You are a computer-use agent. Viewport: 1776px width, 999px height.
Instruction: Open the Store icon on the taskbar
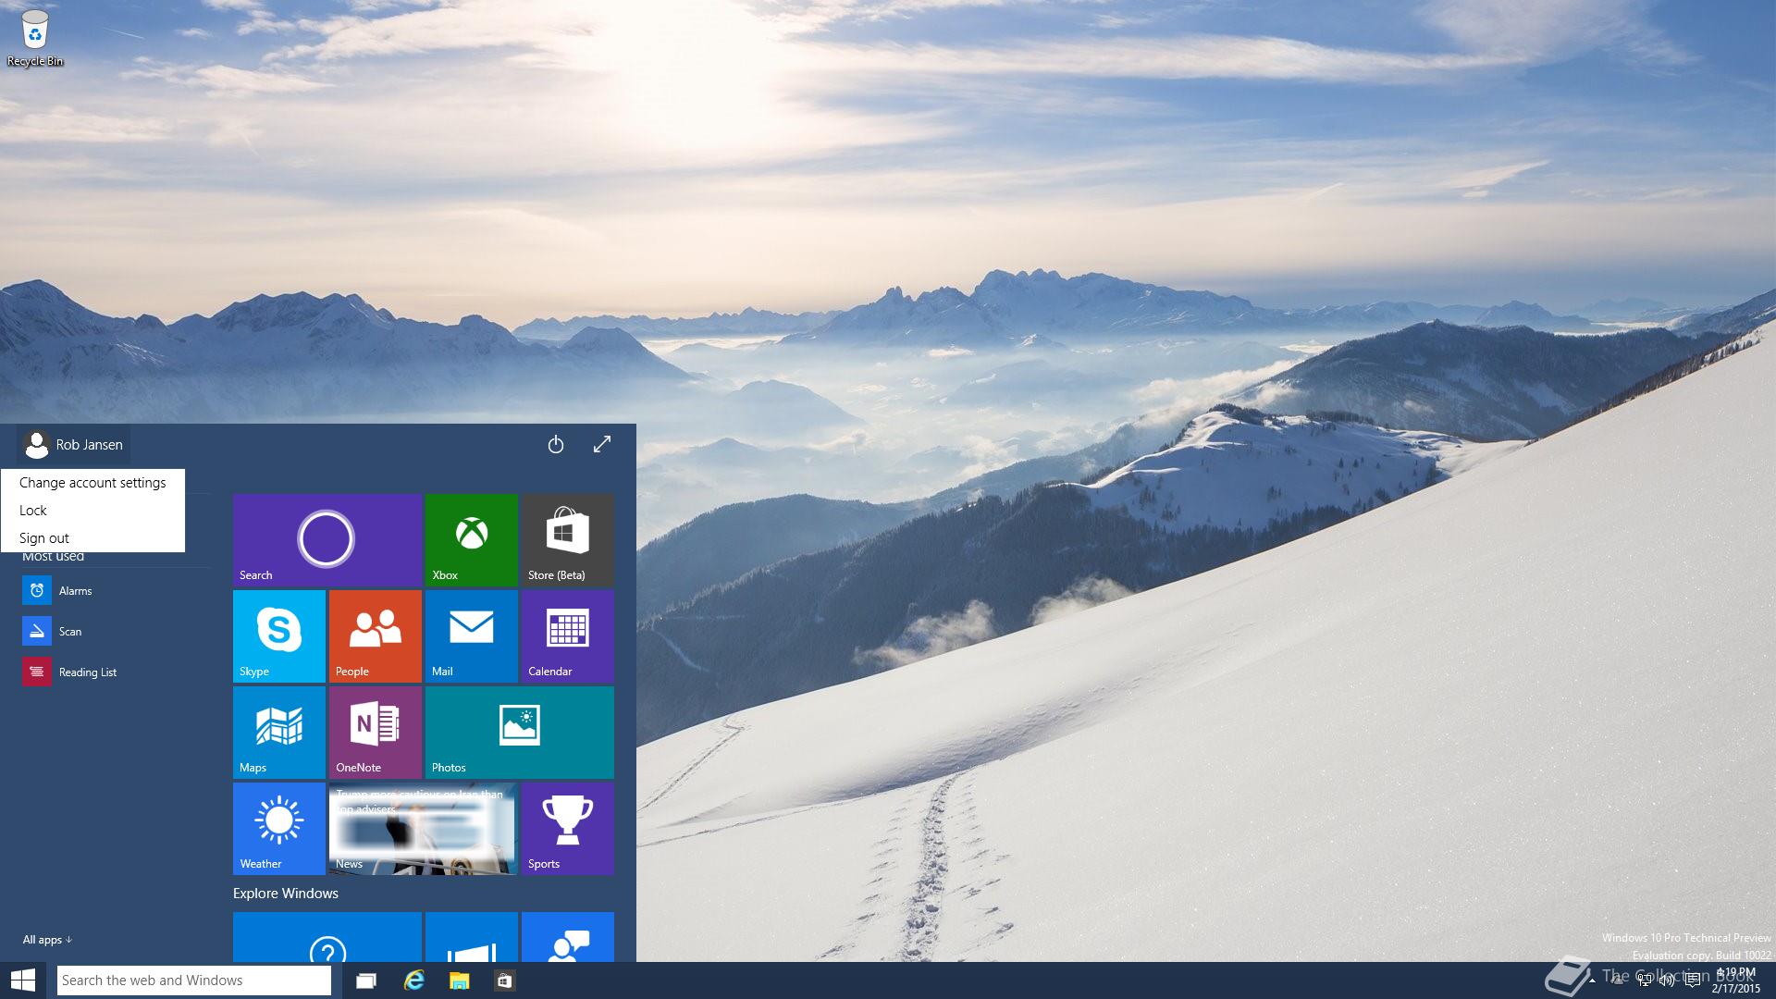click(505, 980)
